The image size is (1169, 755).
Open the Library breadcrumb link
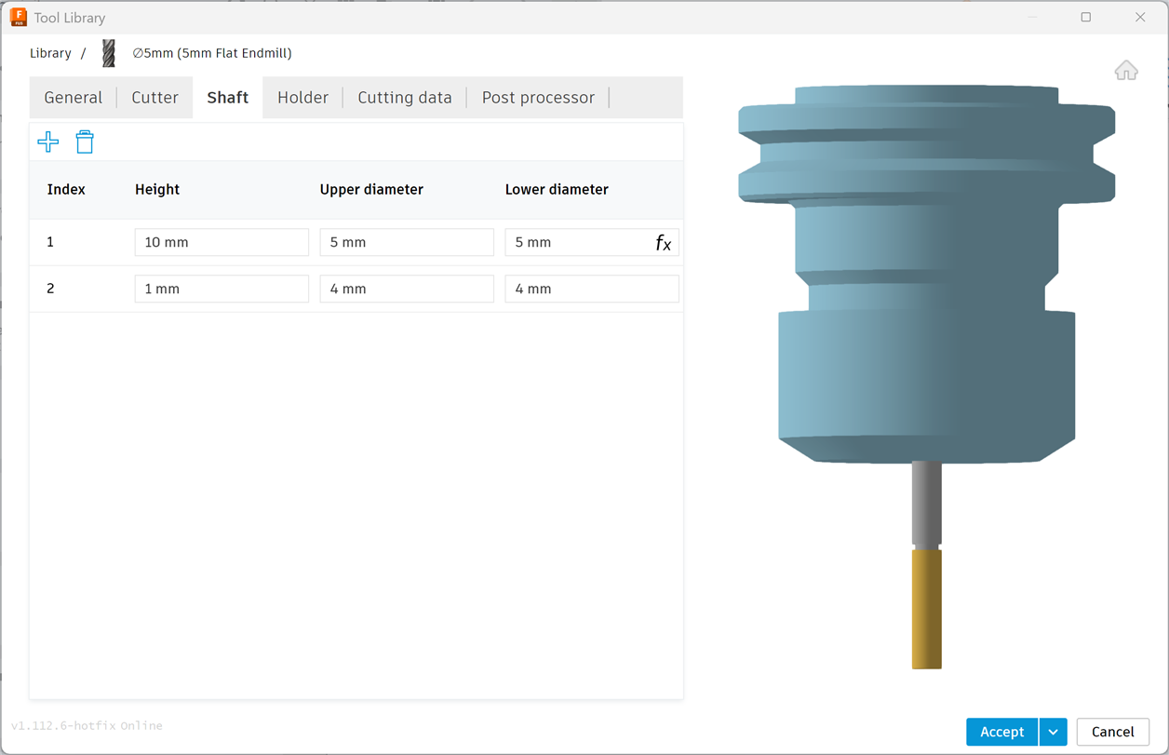click(x=50, y=53)
